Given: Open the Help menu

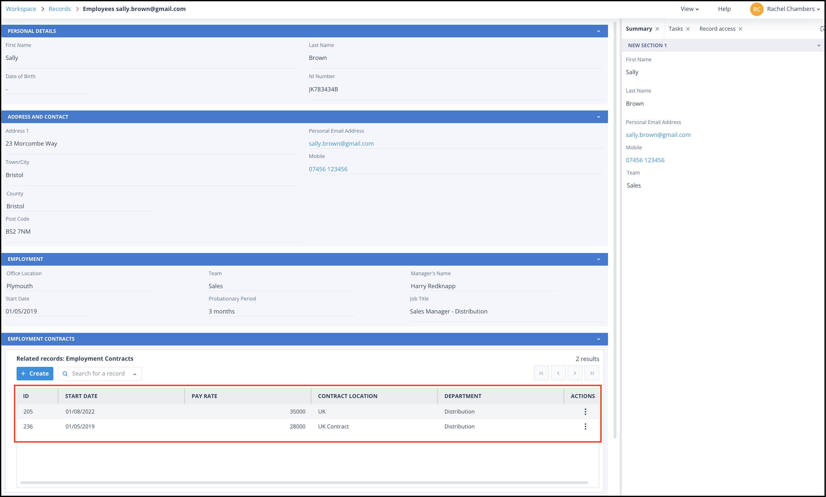Looking at the screenshot, I should pos(724,9).
